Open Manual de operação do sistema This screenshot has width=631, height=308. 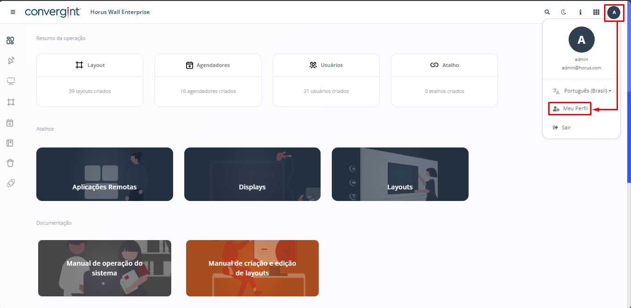click(x=105, y=268)
